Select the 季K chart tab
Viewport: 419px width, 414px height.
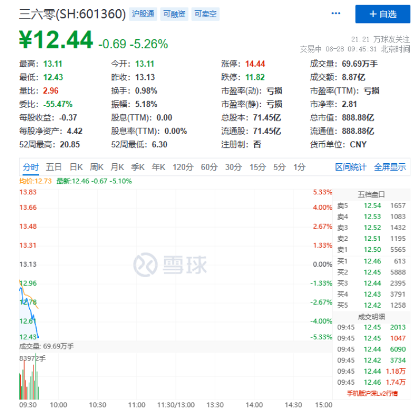(x=138, y=167)
